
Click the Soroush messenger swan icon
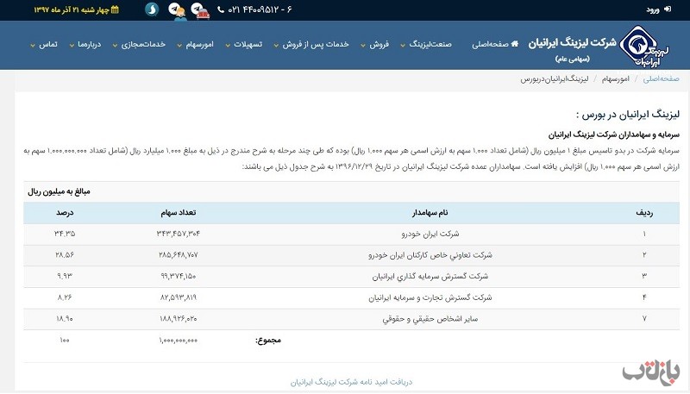click(151, 9)
